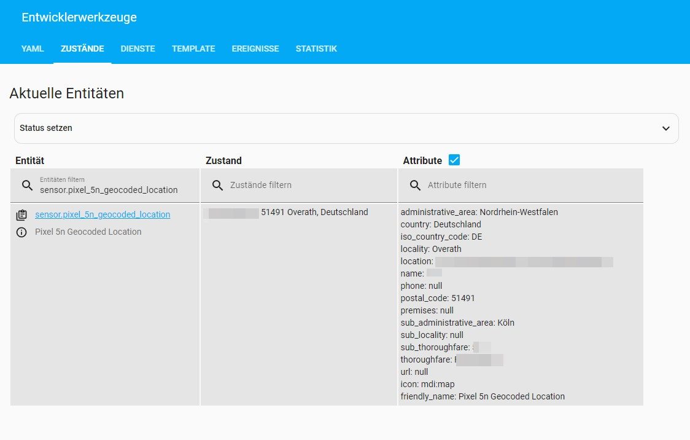The image size is (690, 440).
Task: Click the iso_country_code: DE attribute
Action: click(x=441, y=237)
